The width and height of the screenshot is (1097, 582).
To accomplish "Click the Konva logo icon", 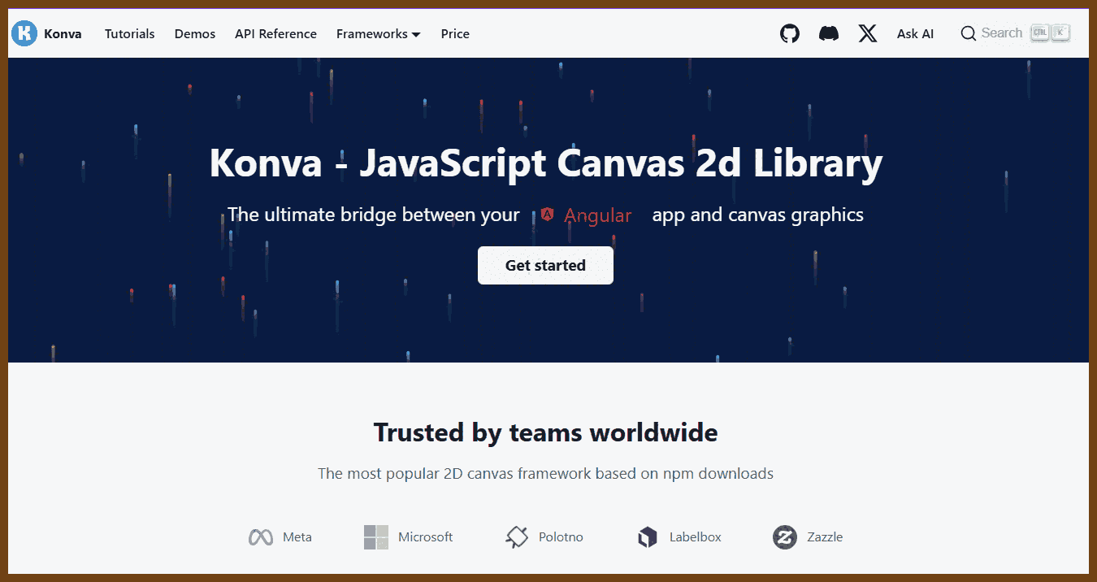I will point(24,33).
